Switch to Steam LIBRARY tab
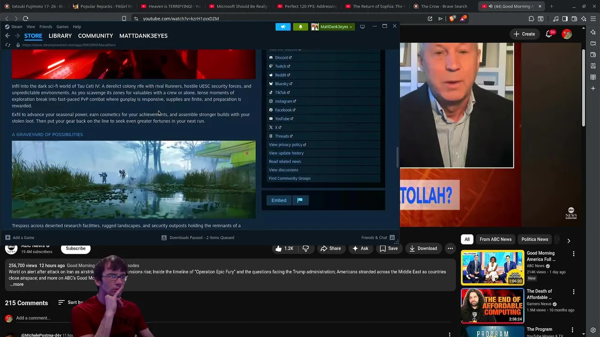The height and width of the screenshot is (337, 600). tap(60, 36)
